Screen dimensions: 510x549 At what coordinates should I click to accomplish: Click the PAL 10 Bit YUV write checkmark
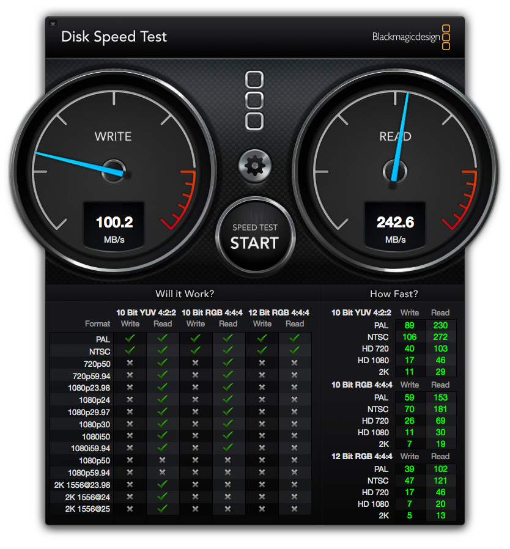[x=130, y=339]
